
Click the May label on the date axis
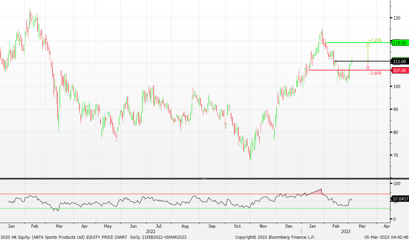[x=108, y=226]
